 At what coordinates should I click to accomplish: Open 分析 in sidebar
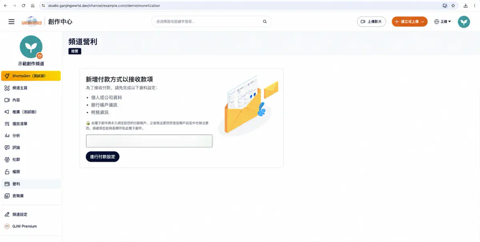click(x=31, y=136)
